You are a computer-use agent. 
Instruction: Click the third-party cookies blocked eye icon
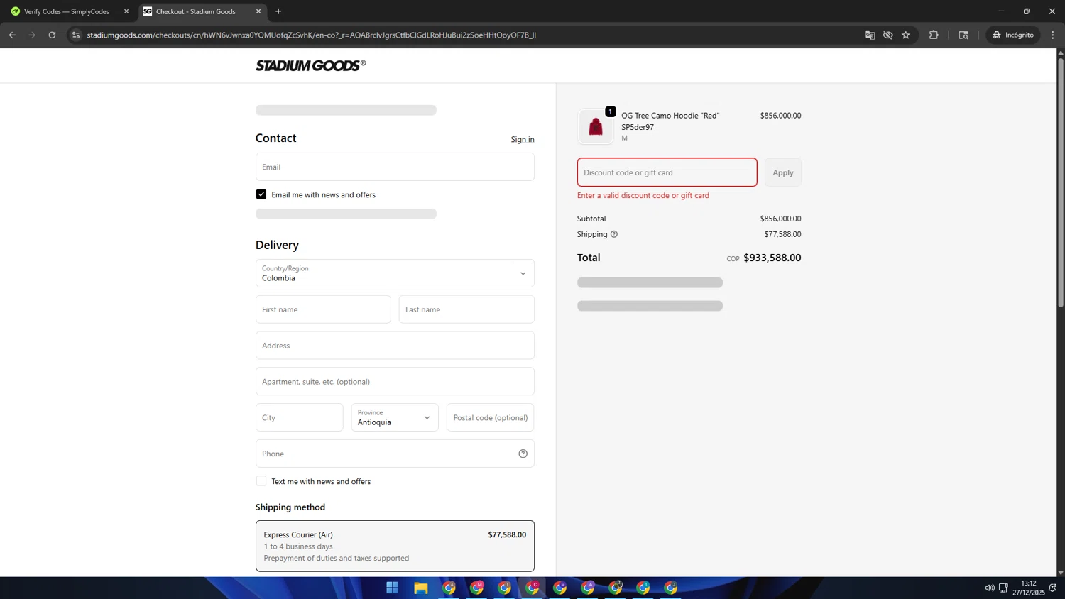pyautogui.click(x=887, y=35)
